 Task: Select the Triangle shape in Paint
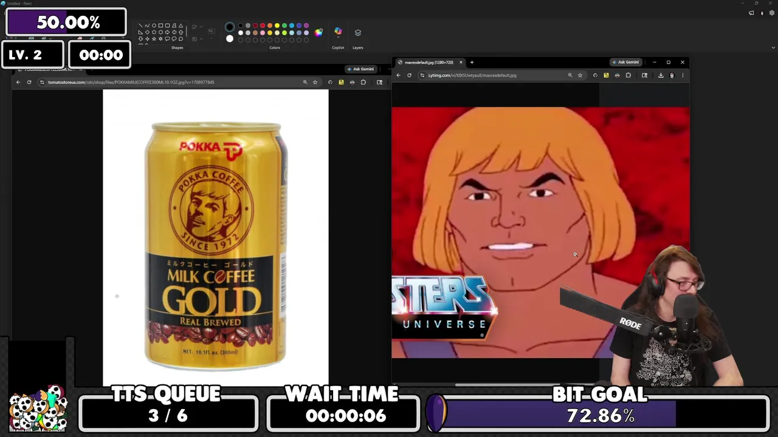181,25
